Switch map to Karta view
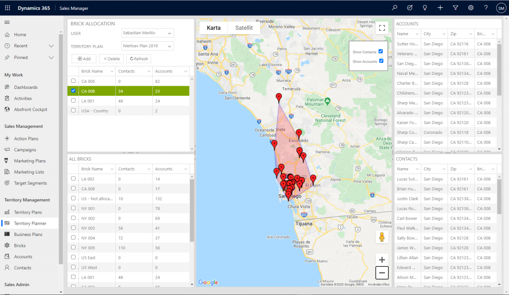This screenshot has width=509, height=295. [214, 28]
